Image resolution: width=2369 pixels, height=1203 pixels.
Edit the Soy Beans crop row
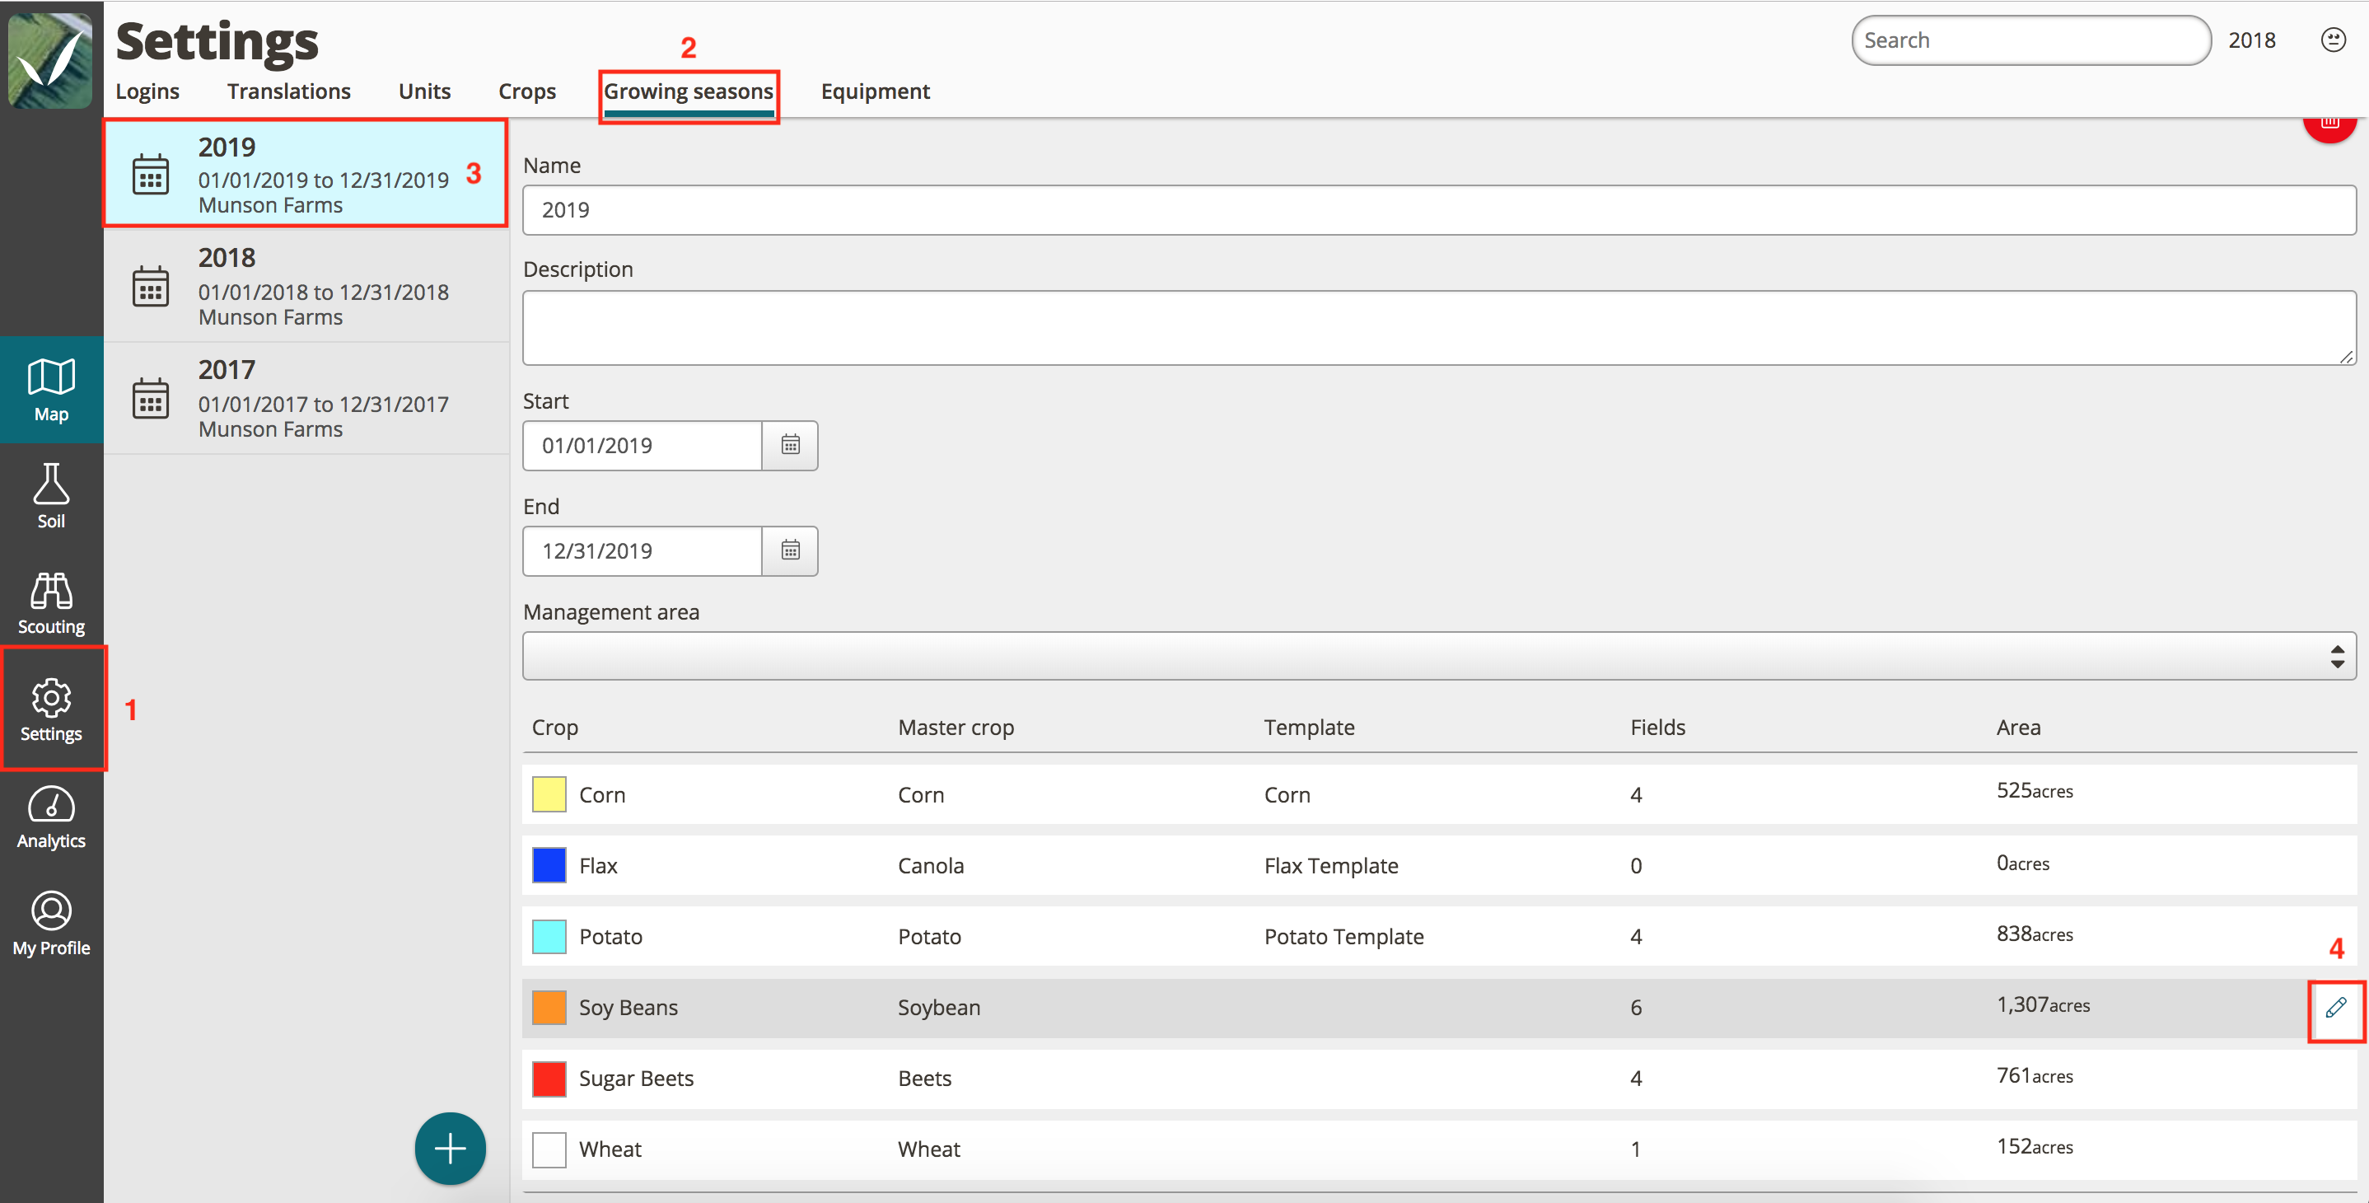[2336, 1008]
